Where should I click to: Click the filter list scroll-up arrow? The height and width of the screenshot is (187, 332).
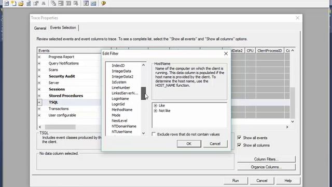pyautogui.click(x=144, y=65)
